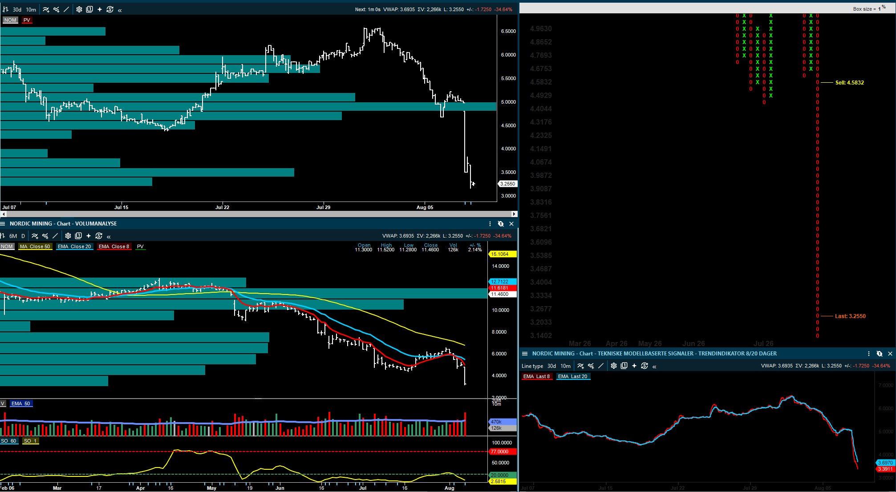Click link-instrument icon in TRENDINDIKATOR title bar

(880, 354)
